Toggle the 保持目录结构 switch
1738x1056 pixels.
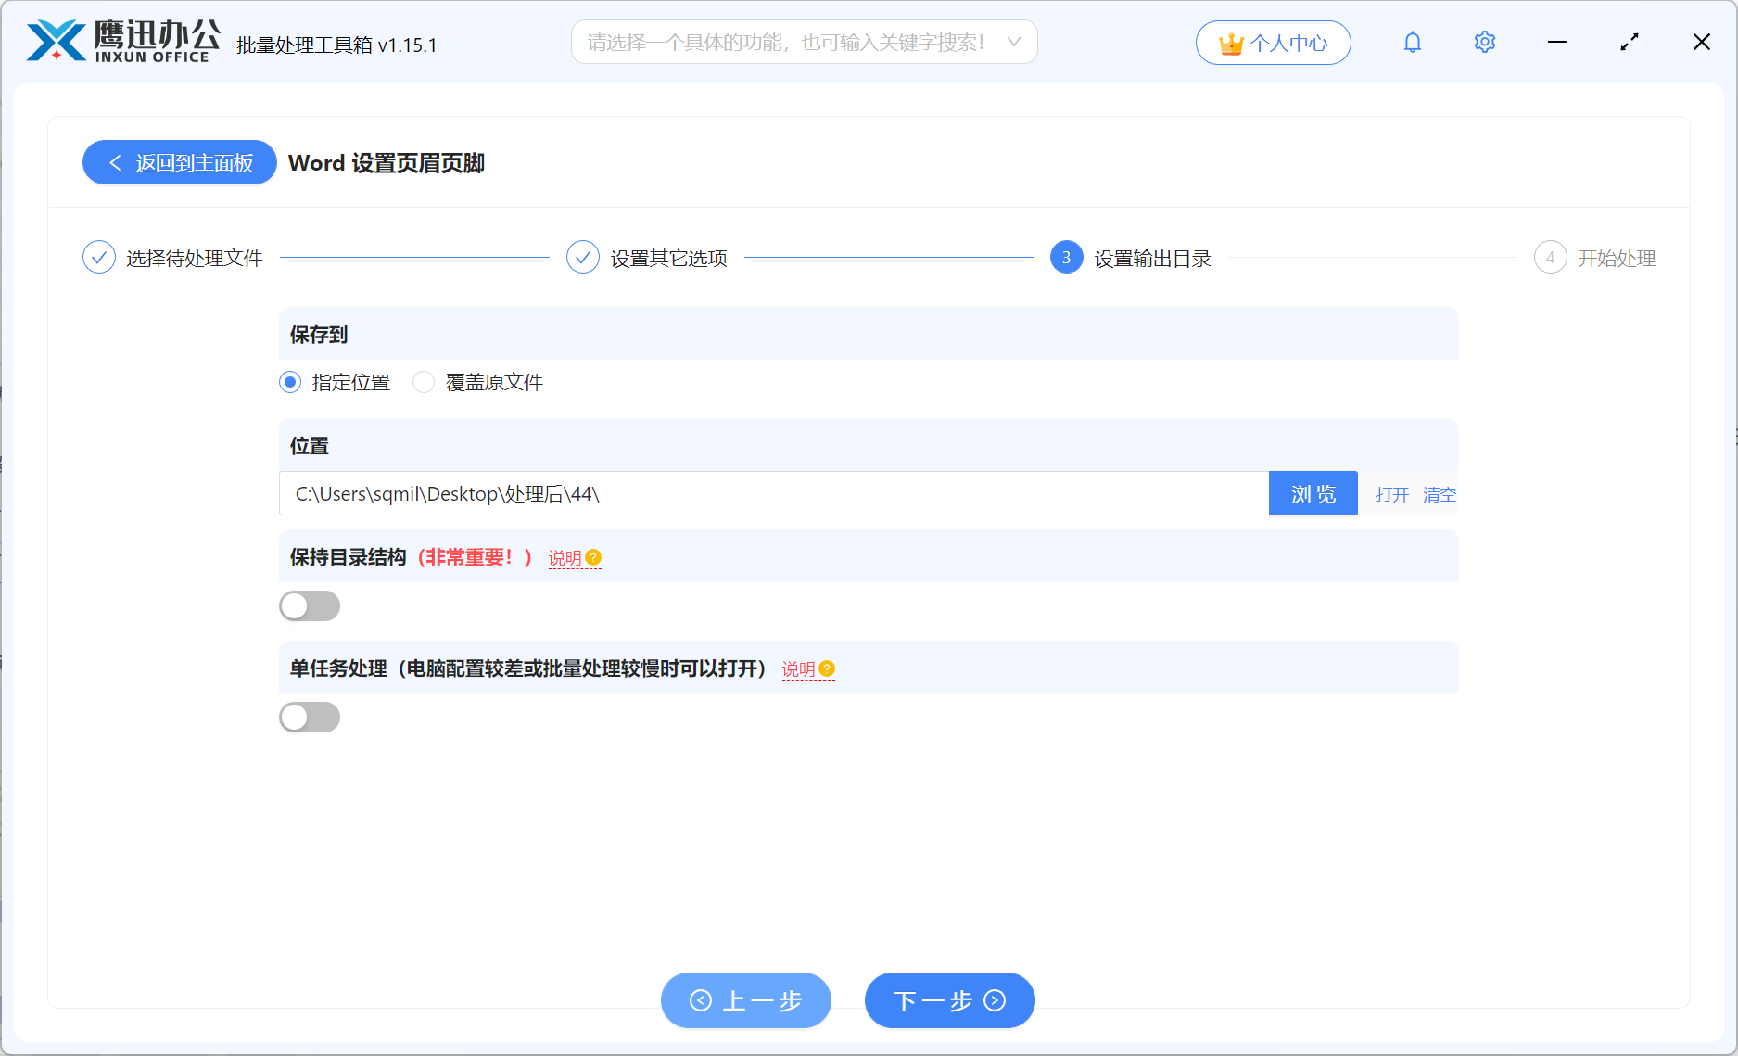310,606
